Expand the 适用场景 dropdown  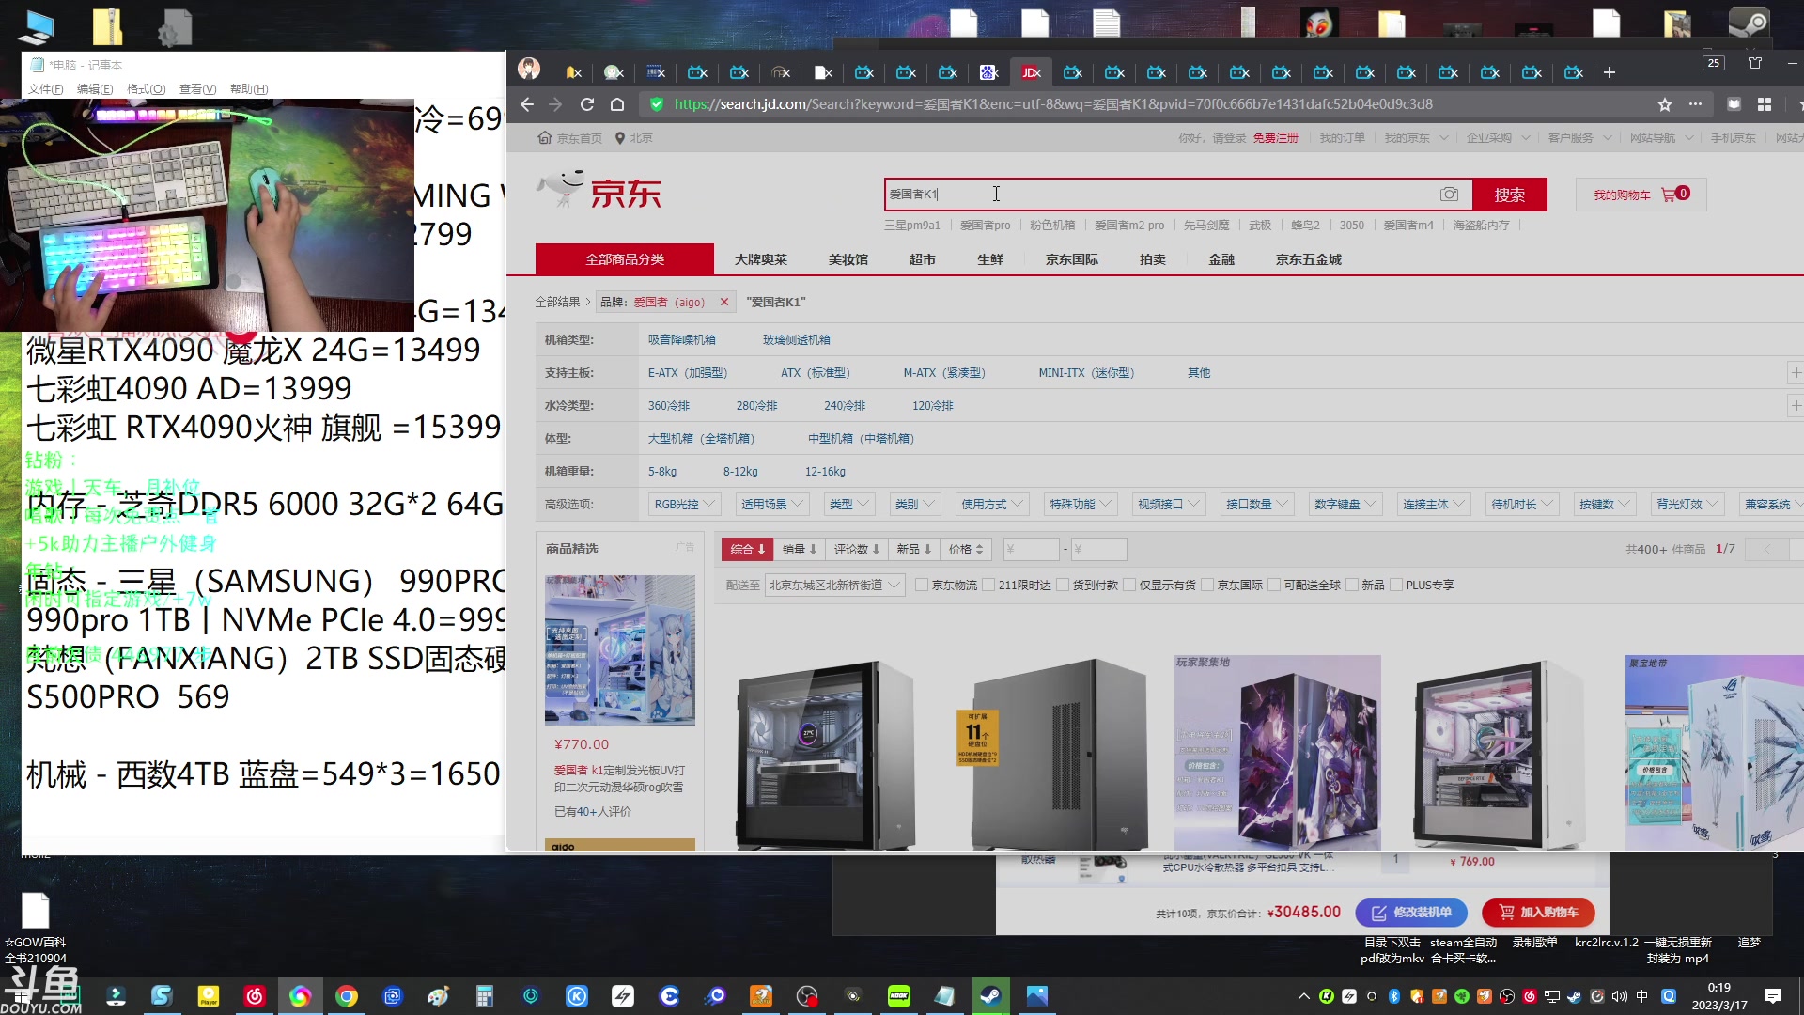[772, 505]
